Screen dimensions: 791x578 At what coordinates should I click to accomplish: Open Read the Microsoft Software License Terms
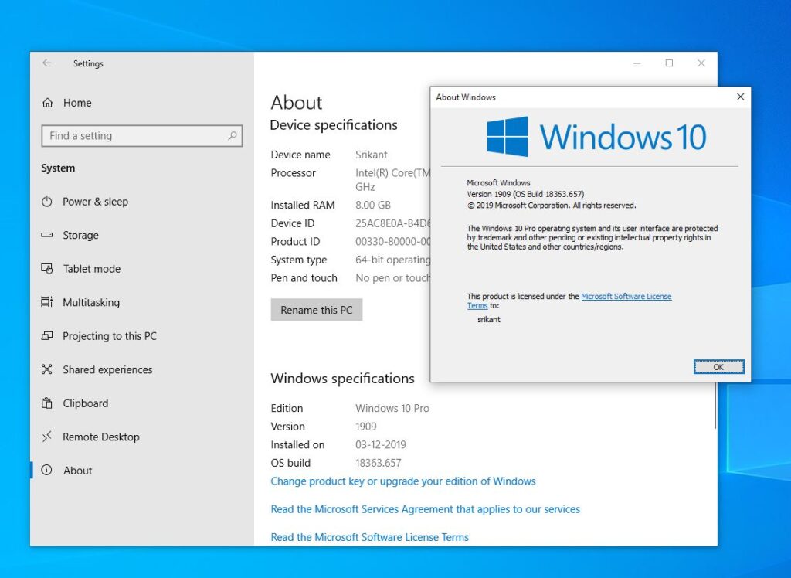(x=370, y=537)
